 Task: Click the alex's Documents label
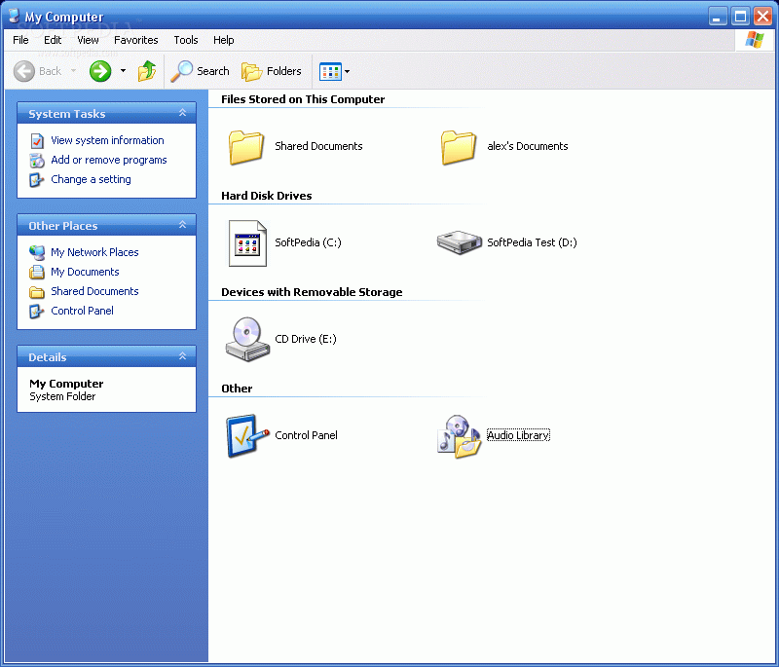527,146
